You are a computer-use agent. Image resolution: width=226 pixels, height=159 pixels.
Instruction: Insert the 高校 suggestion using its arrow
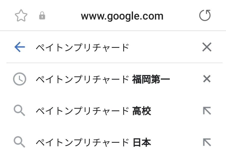point(207,111)
